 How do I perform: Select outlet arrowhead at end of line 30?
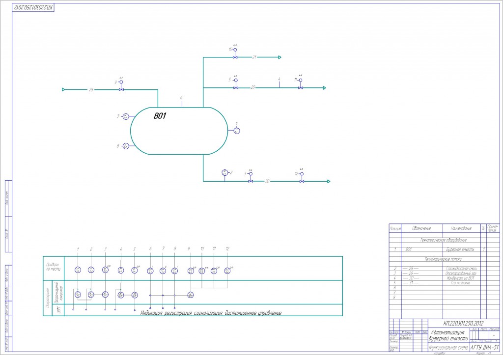(329, 181)
